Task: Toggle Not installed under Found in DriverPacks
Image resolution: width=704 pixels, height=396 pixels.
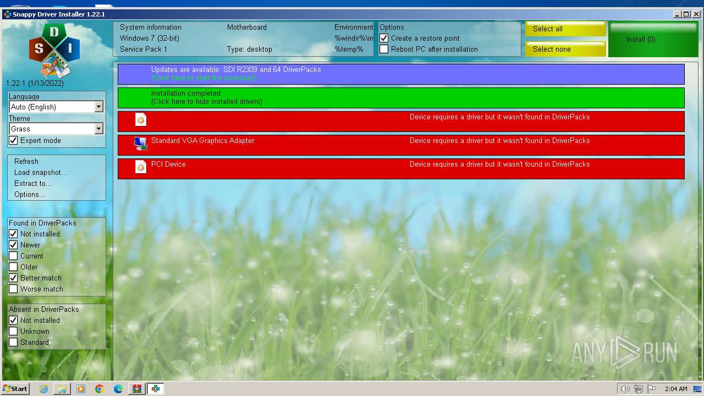Action: click(13, 234)
